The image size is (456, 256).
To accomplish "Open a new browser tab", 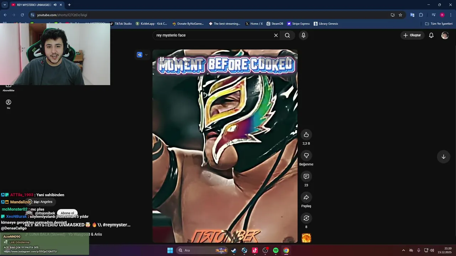I will 69,5.
